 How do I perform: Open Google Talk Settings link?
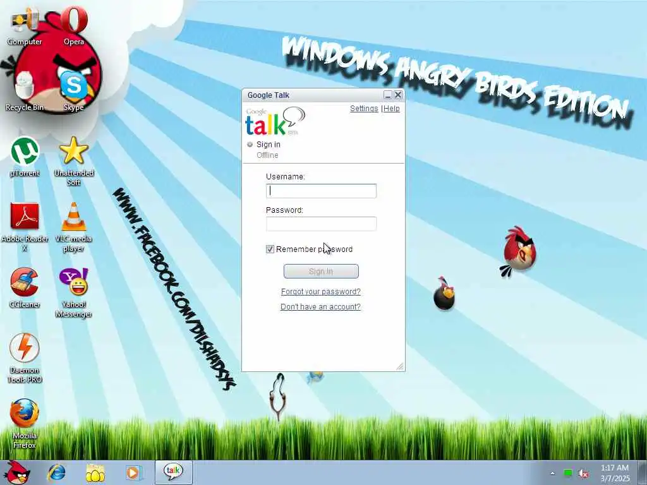364,109
